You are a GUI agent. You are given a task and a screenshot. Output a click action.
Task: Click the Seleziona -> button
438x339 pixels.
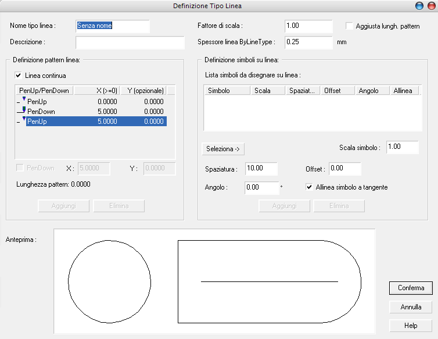[223, 149]
